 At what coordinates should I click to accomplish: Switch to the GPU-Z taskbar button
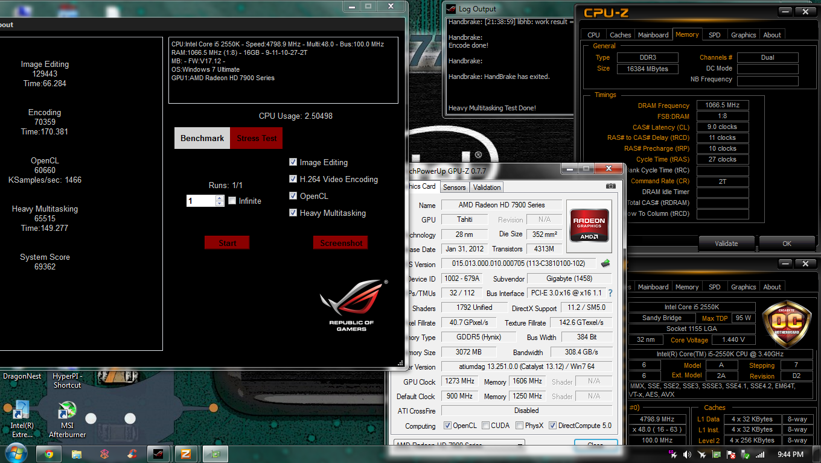pyautogui.click(x=216, y=454)
